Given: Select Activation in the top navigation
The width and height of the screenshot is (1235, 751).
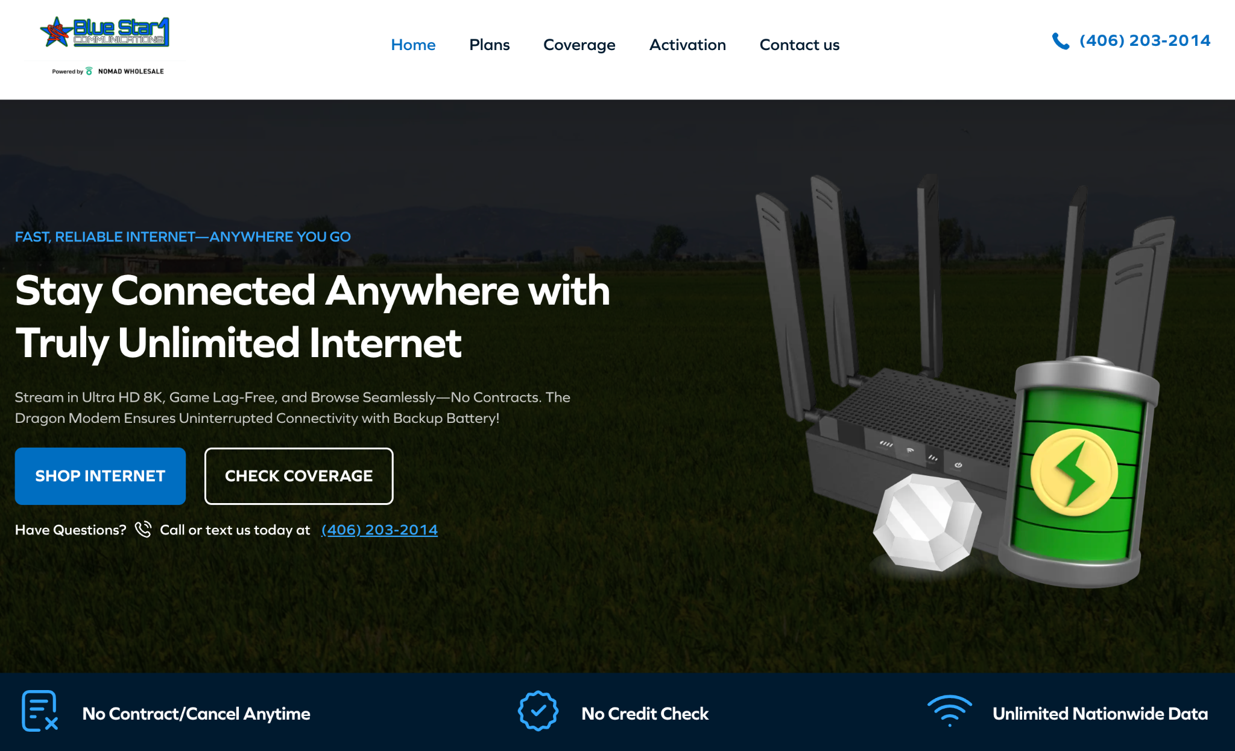Looking at the screenshot, I should [687, 45].
